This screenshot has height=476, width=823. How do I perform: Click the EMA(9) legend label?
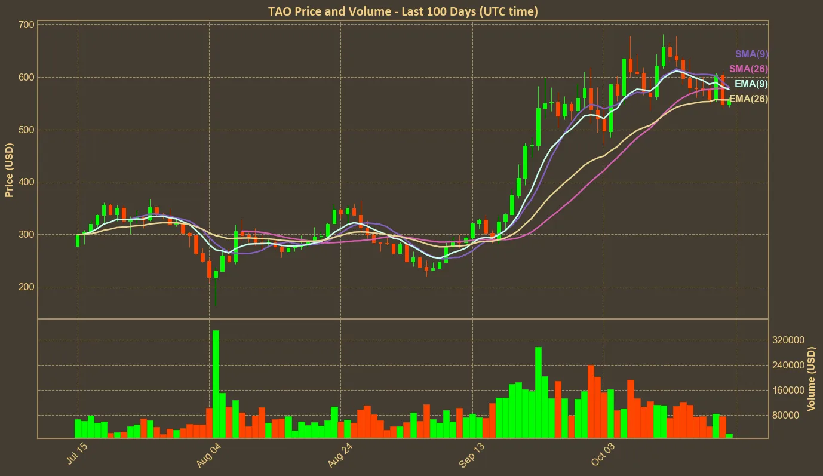[751, 84]
